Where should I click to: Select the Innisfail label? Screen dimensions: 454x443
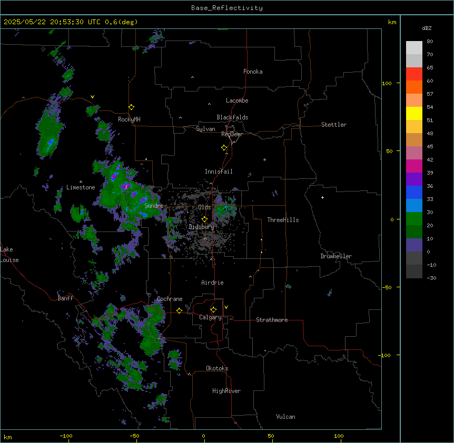tap(219, 172)
